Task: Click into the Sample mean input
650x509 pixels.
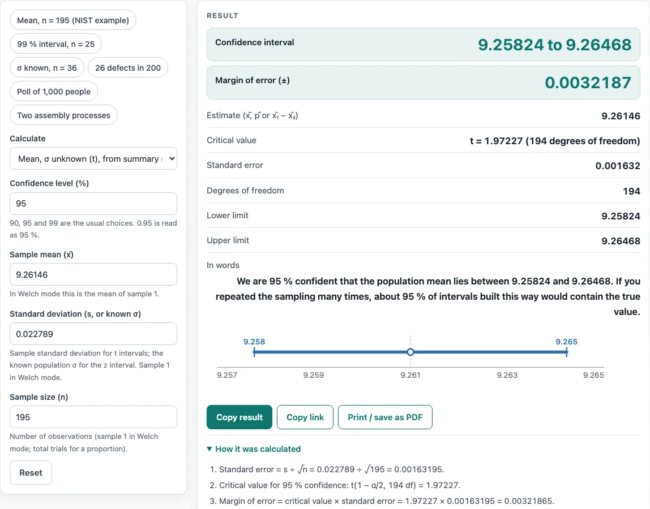Action: pyautogui.click(x=93, y=275)
